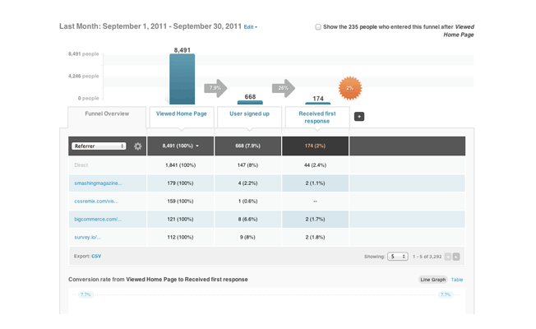Open Received first response tab

coord(317,118)
